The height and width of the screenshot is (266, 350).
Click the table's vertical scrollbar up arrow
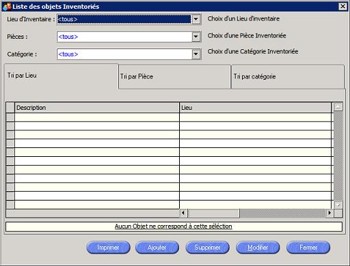coord(338,106)
